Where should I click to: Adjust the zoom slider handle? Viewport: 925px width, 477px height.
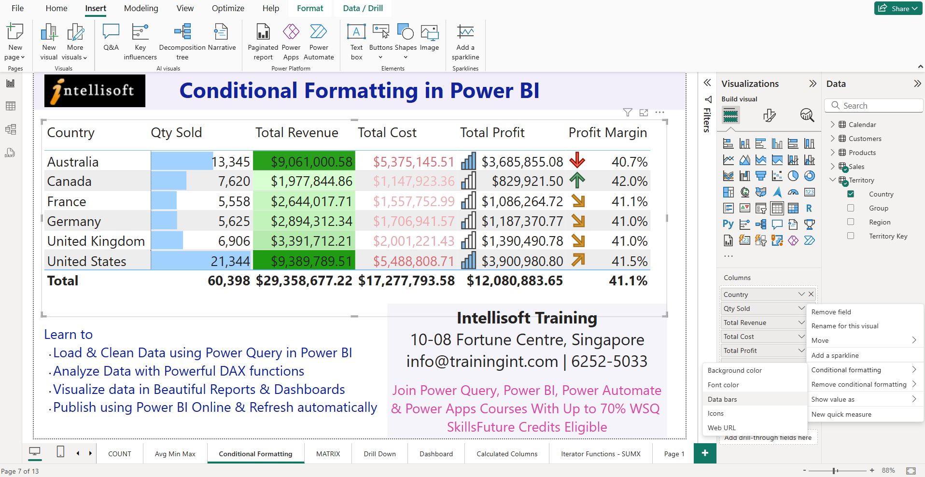(834, 470)
